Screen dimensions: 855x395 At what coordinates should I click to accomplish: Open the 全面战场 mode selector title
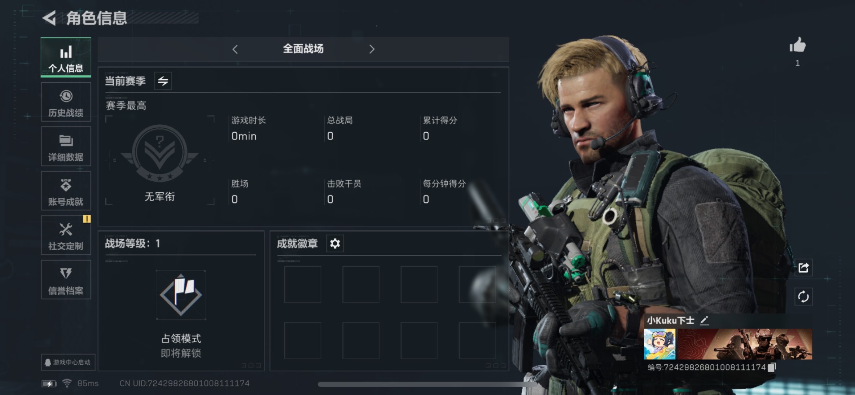pyautogui.click(x=303, y=49)
